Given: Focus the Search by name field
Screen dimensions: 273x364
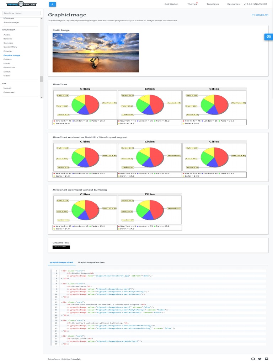Looking at the screenshot, I should [x=21, y=13].
